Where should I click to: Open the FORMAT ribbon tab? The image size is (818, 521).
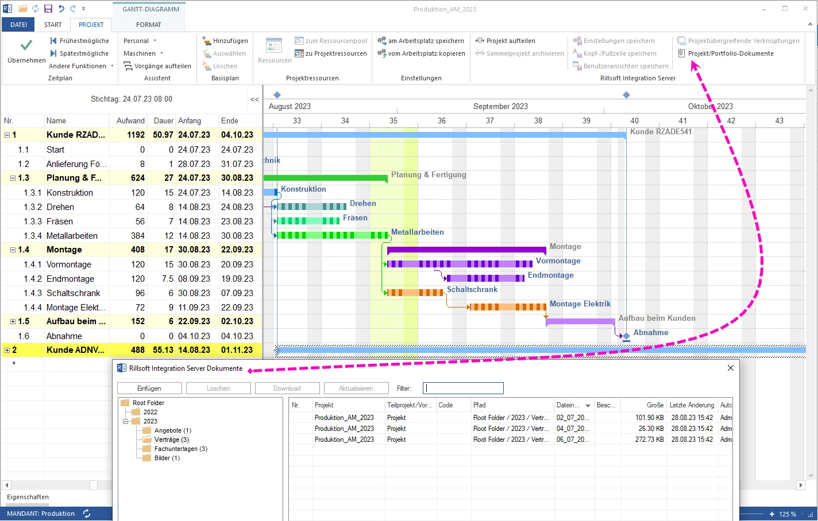point(148,25)
